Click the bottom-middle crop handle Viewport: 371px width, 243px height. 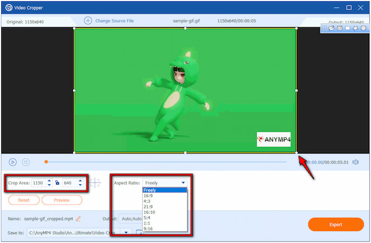(185, 153)
